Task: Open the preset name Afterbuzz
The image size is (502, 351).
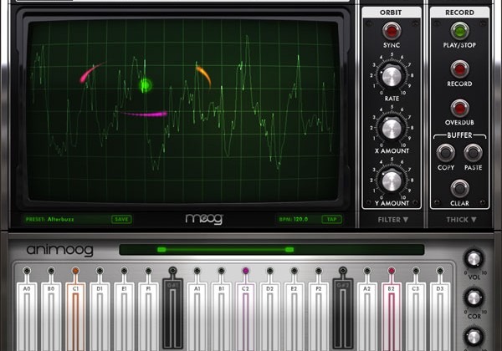Action: click(60, 219)
